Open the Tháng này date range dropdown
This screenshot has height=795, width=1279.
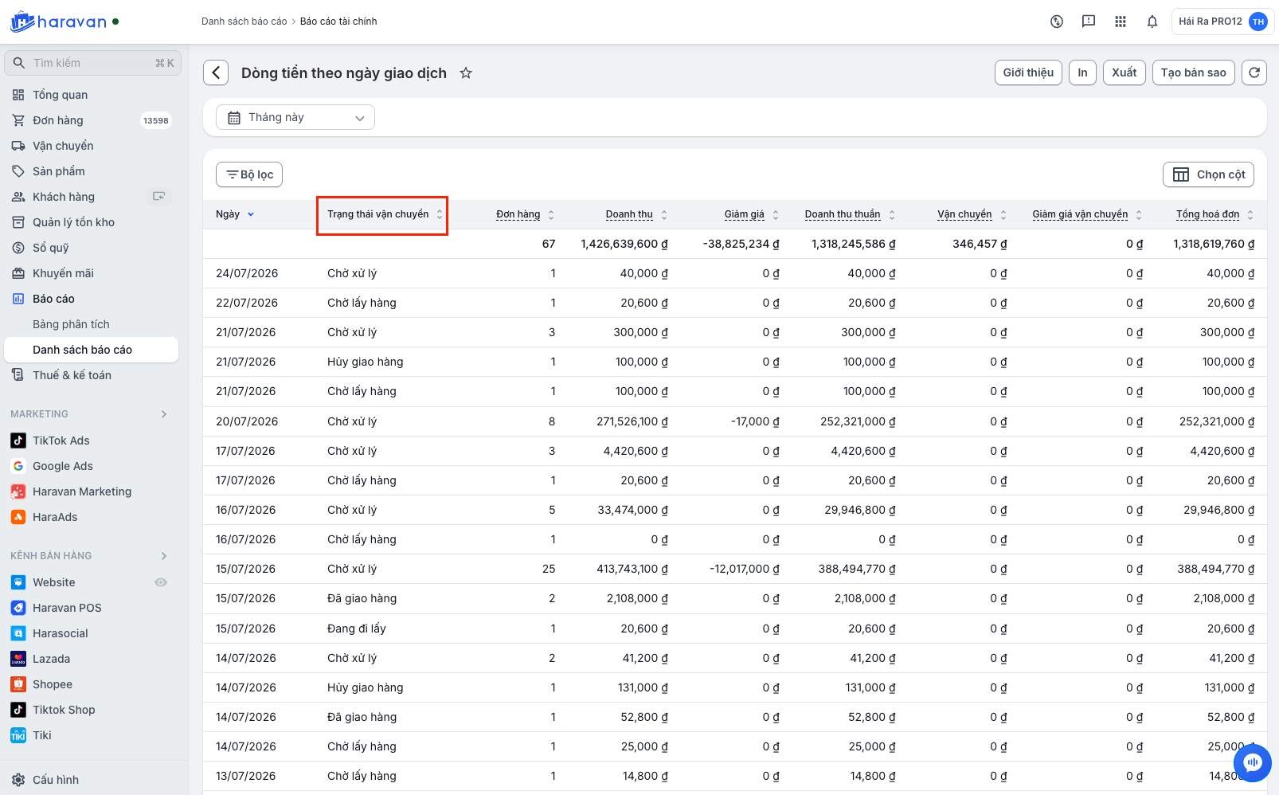tap(295, 117)
